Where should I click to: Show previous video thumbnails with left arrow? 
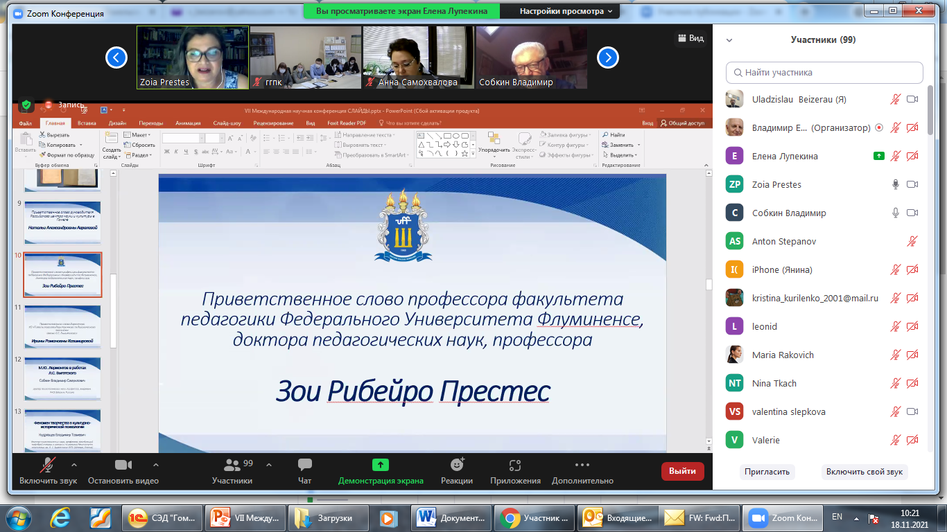pyautogui.click(x=116, y=57)
